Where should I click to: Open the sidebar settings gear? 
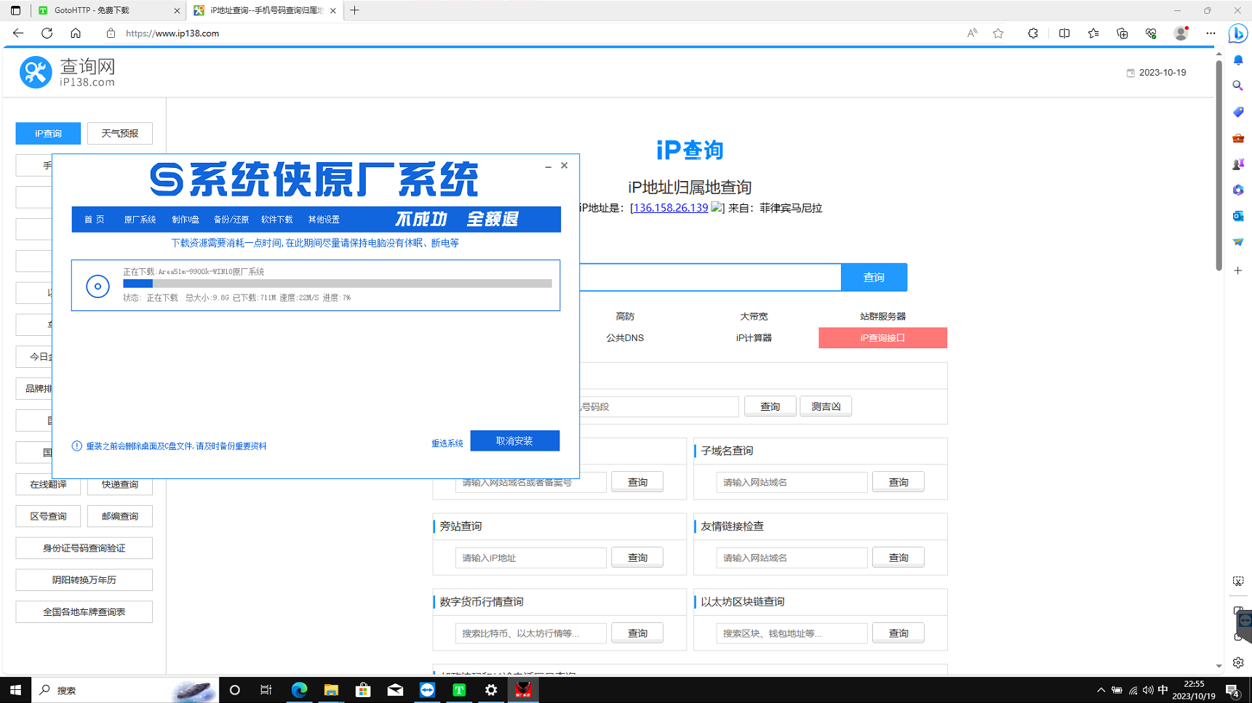1238,663
